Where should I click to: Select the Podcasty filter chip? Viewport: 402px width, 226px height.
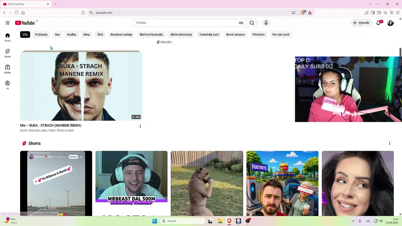click(41, 35)
